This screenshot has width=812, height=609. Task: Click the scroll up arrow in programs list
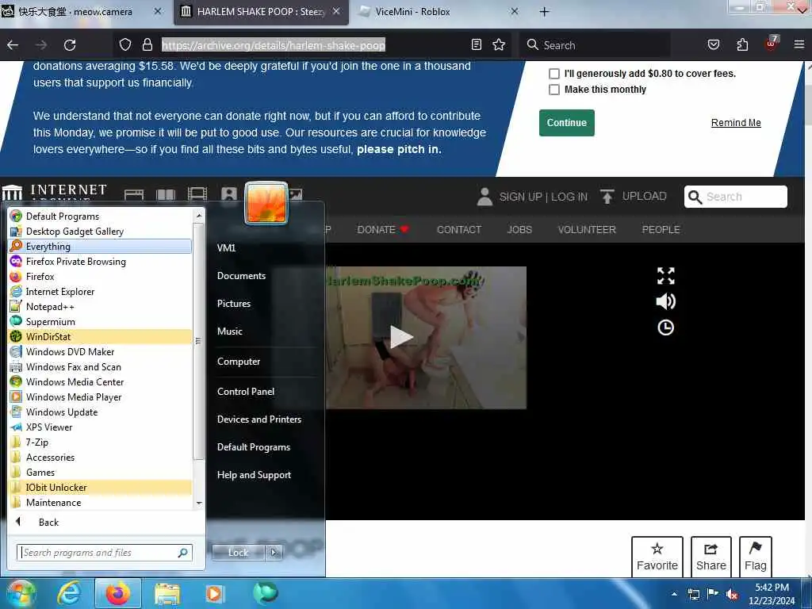(x=198, y=215)
